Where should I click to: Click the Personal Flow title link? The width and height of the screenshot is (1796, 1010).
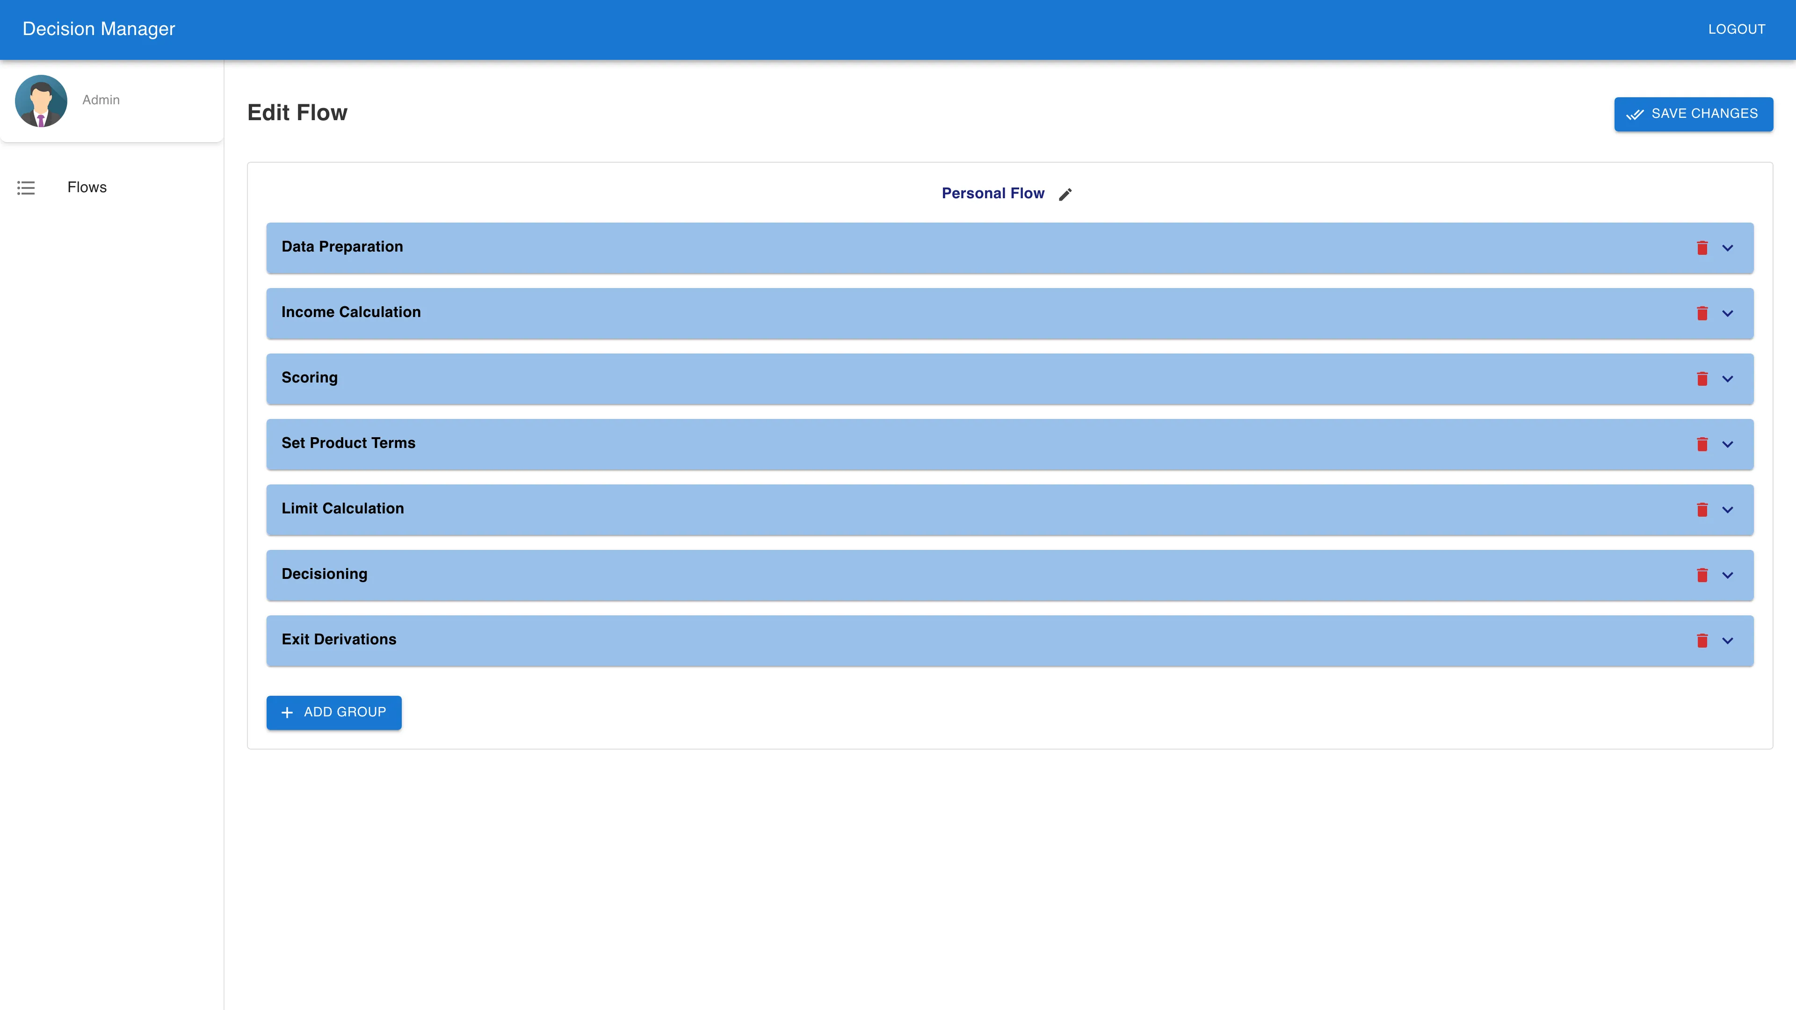(993, 193)
